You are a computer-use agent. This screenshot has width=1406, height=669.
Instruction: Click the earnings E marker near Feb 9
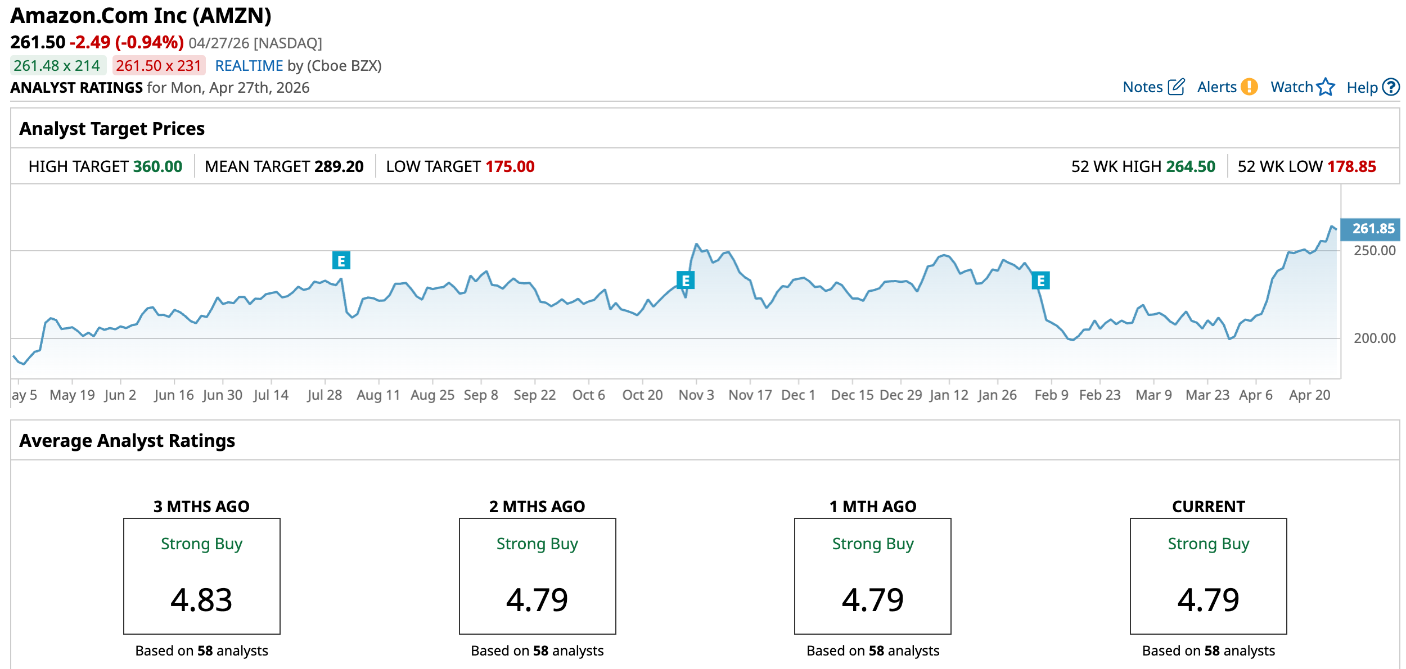pos(1040,281)
